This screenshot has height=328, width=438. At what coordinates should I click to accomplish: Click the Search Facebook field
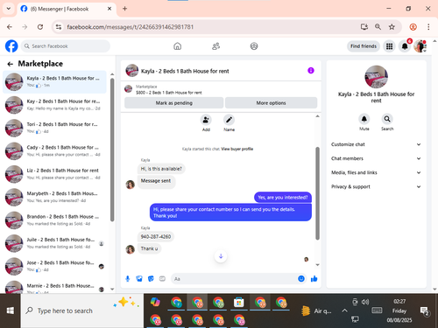(x=66, y=46)
